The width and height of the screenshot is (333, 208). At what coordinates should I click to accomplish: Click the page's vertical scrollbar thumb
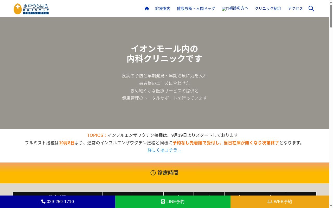(x=331, y=16)
